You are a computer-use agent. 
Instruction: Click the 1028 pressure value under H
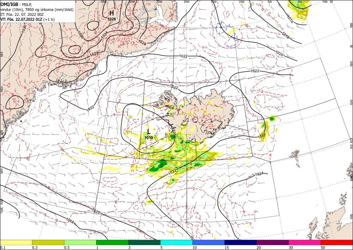pyautogui.click(x=112, y=19)
